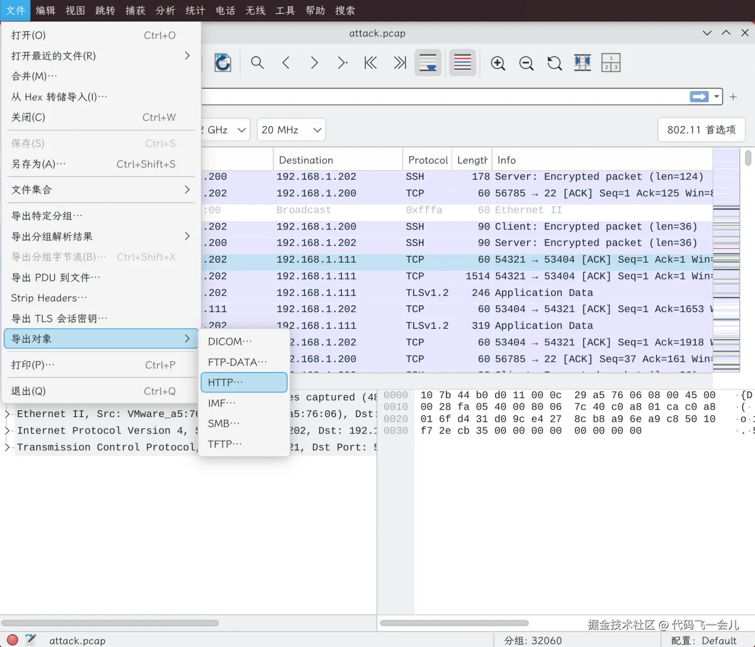Apply the display filter arrow button
Viewport: 755px width, 647px height.
pyautogui.click(x=699, y=97)
